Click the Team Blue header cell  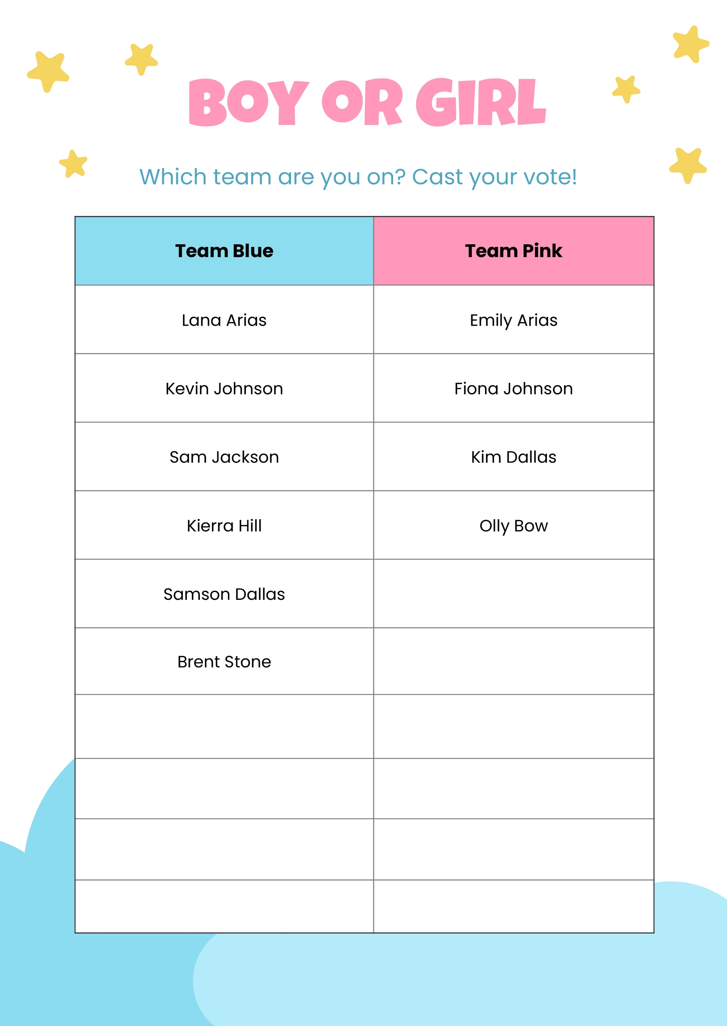(x=224, y=251)
